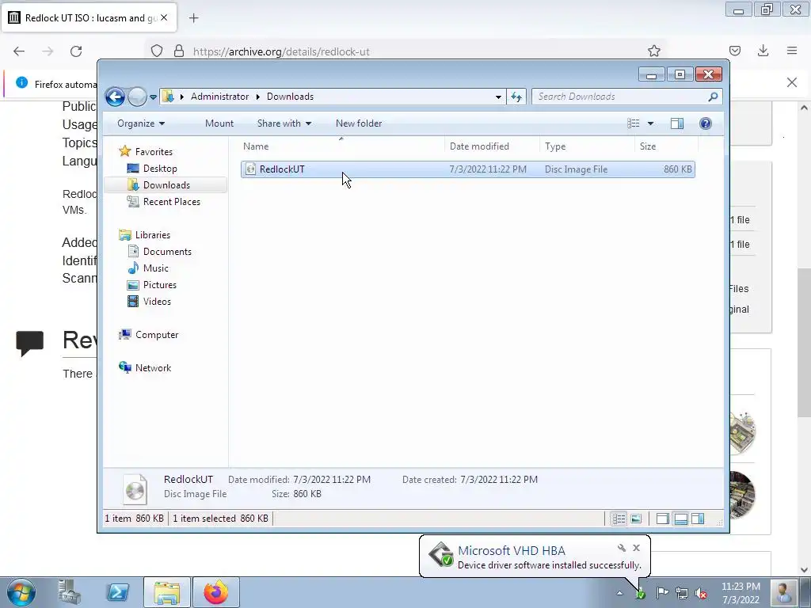
Task: Select the RedlockUT disc image file
Action: [467, 169]
